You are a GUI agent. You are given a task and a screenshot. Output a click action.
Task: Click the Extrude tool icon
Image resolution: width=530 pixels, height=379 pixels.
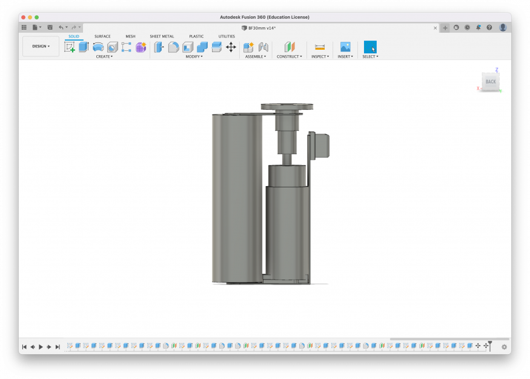pyautogui.click(x=84, y=47)
